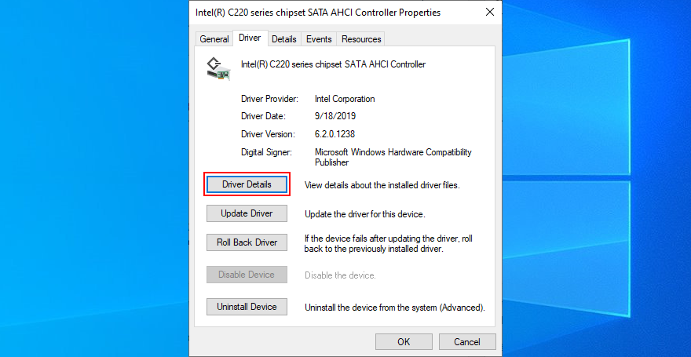Click the grayed-out Disable Device button
This screenshot has width=691, height=357.
click(x=247, y=275)
